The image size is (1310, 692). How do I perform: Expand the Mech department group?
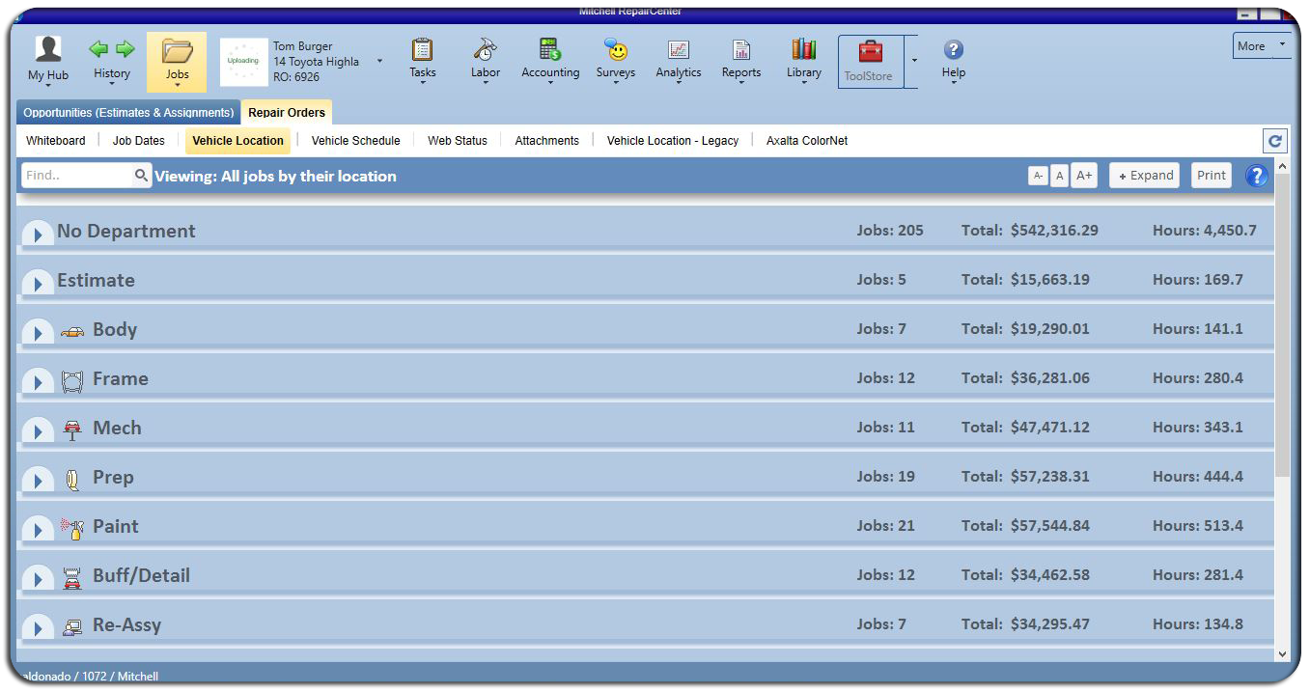(x=38, y=430)
